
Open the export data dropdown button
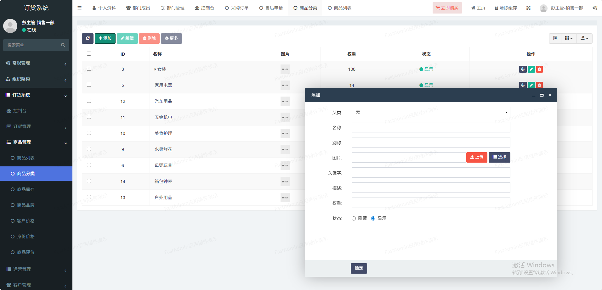584,38
